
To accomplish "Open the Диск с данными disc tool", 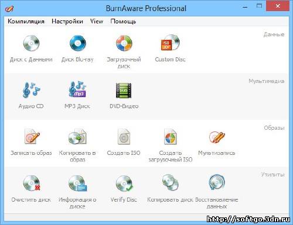I will pyautogui.click(x=31, y=43).
